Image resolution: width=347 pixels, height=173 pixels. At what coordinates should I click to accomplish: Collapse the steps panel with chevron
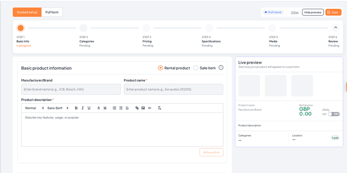(335, 28)
